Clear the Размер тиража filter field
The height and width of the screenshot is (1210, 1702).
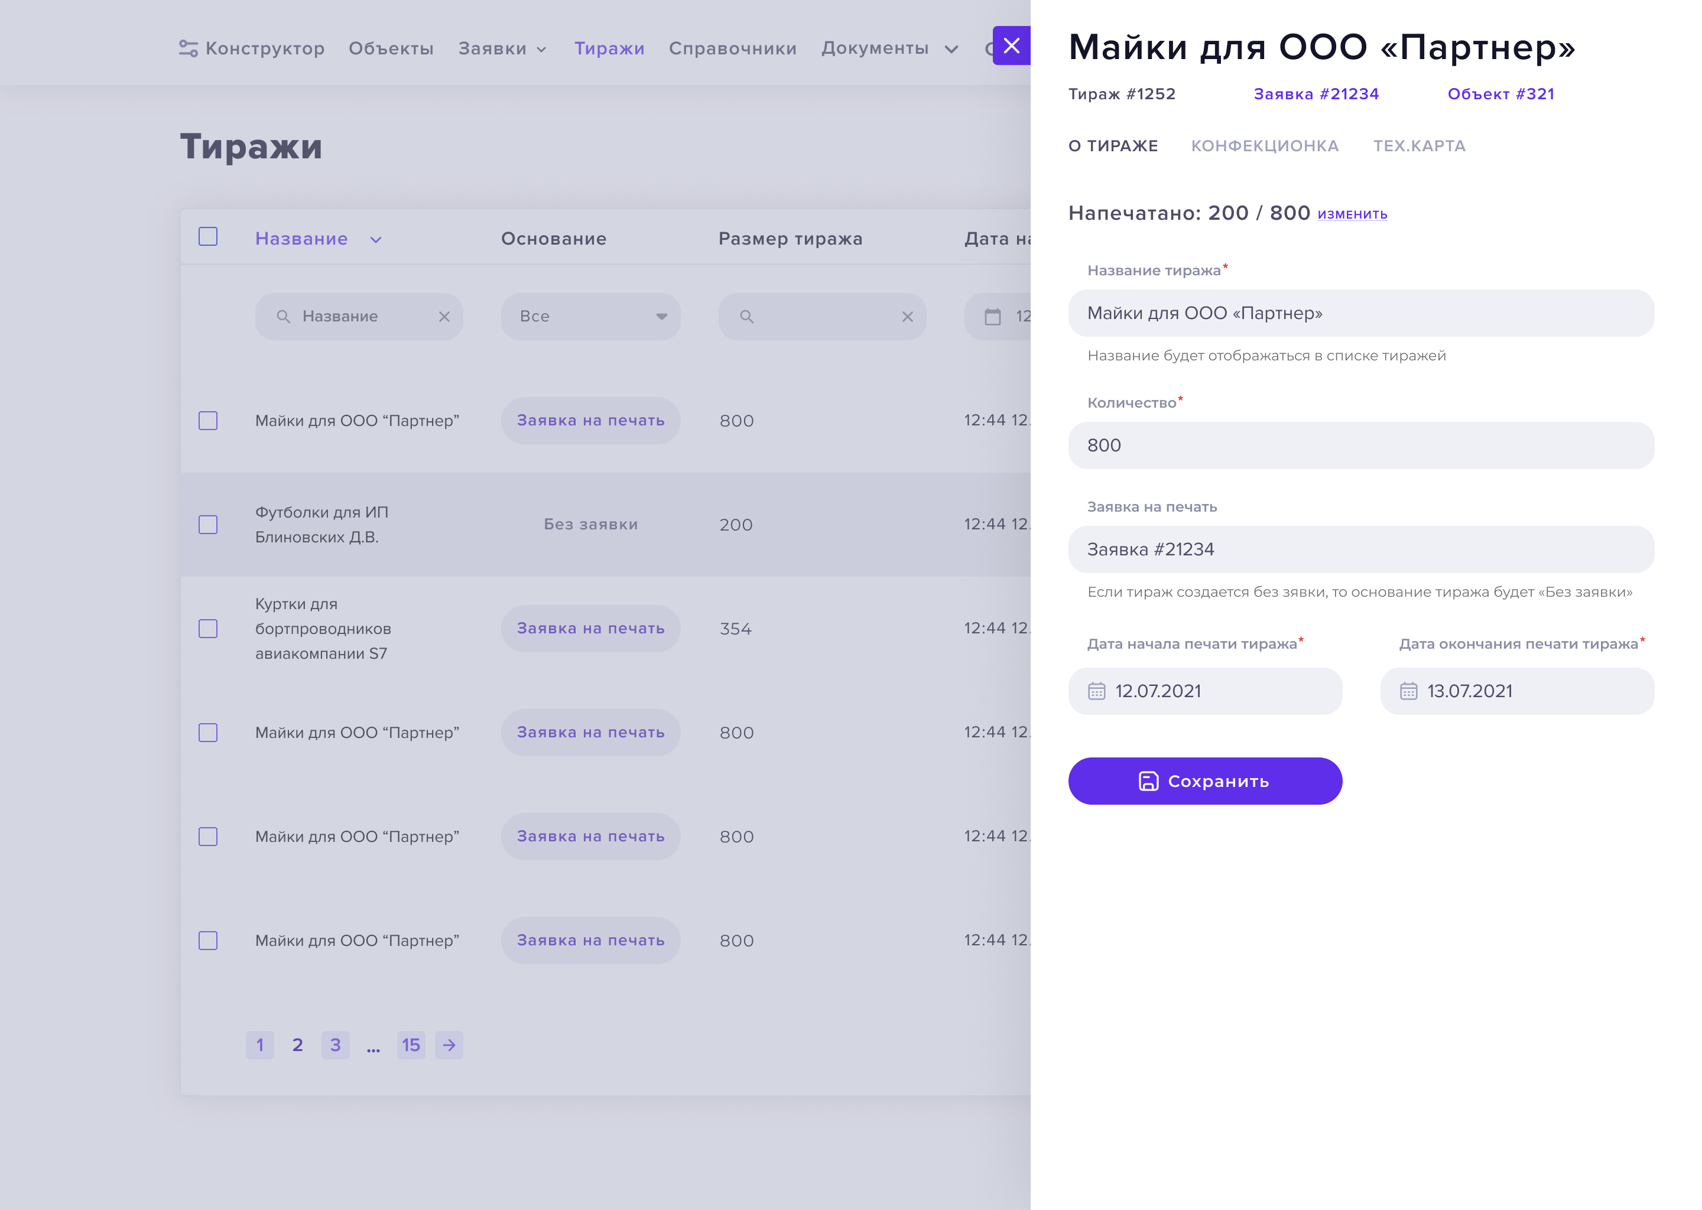[x=907, y=317]
